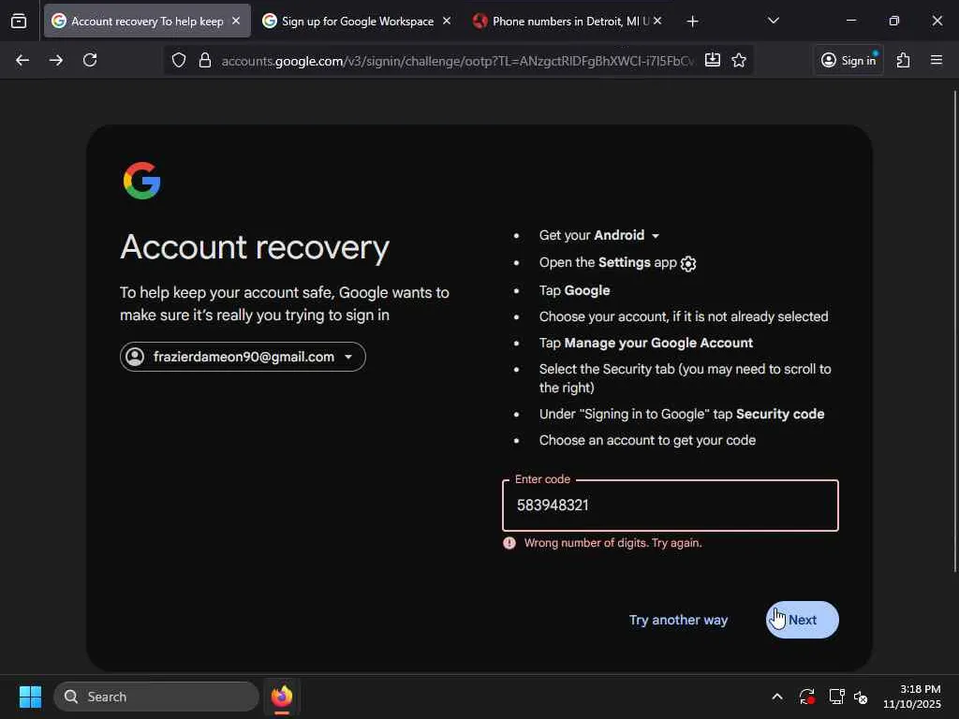Image resolution: width=959 pixels, height=719 pixels.
Task: Open the extensions puzzle icon
Action: (x=904, y=60)
